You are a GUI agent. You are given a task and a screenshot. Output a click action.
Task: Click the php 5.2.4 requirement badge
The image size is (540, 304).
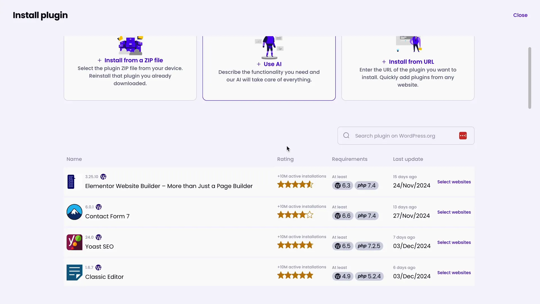tap(369, 276)
